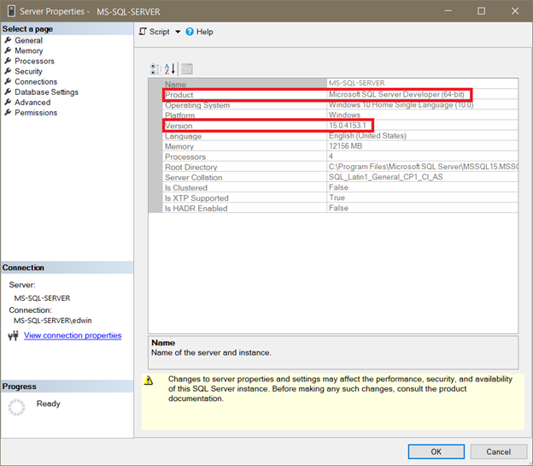Click the wrench icon beside Connections
Viewport: 533px width, 466px height.
[8, 82]
